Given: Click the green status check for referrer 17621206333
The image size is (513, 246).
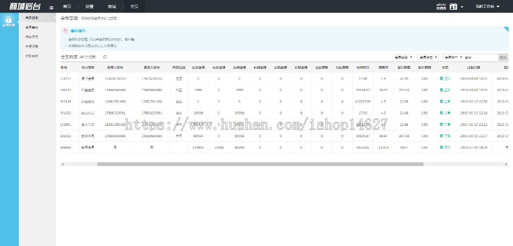Looking at the screenshot, I should click(x=441, y=79).
